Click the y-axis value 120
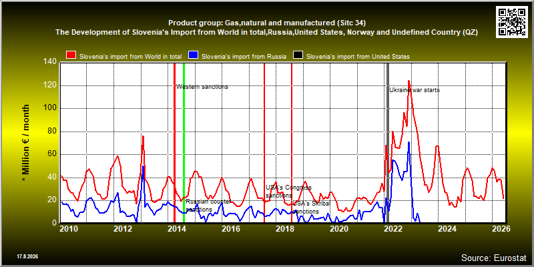This screenshot has height=267, width=534. 51,85
